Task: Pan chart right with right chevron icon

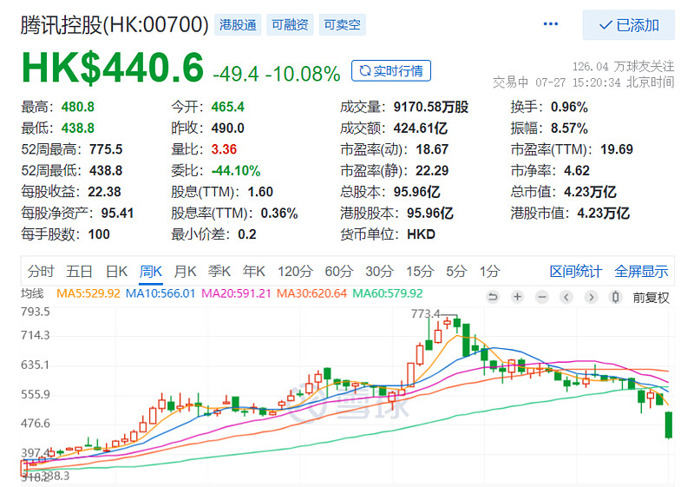Action: 592,297
